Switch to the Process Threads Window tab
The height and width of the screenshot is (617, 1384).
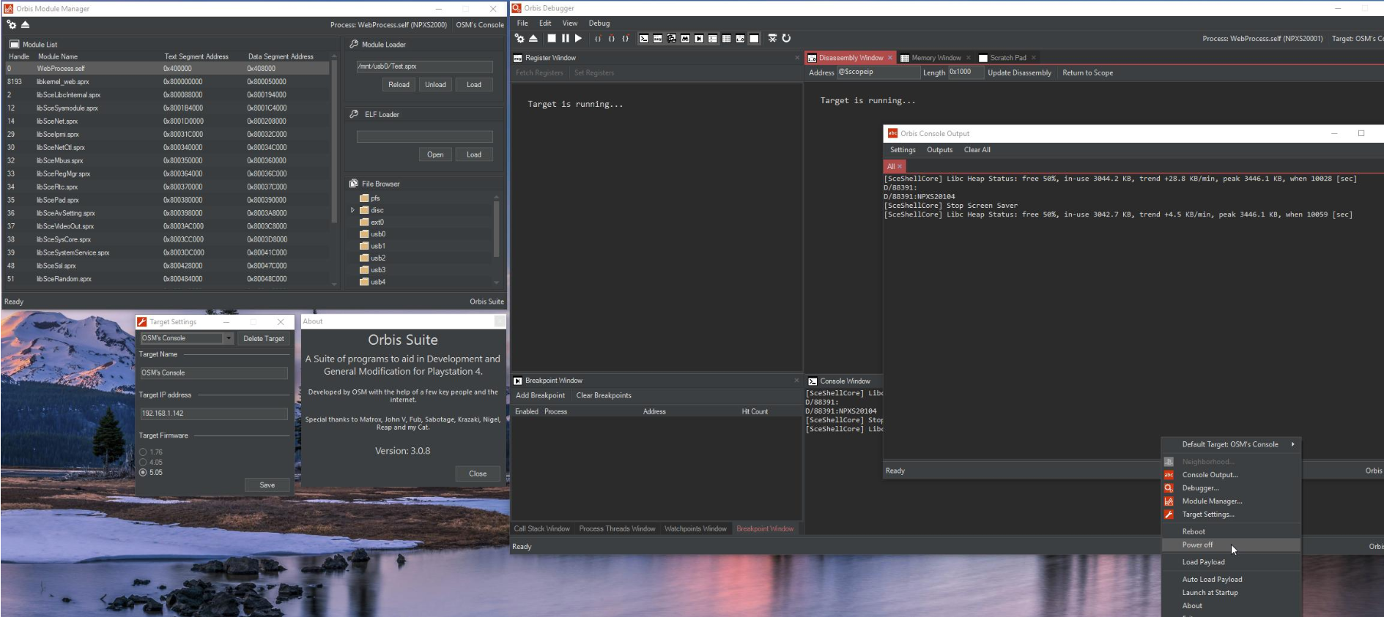pyautogui.click(x=617, y=528)
